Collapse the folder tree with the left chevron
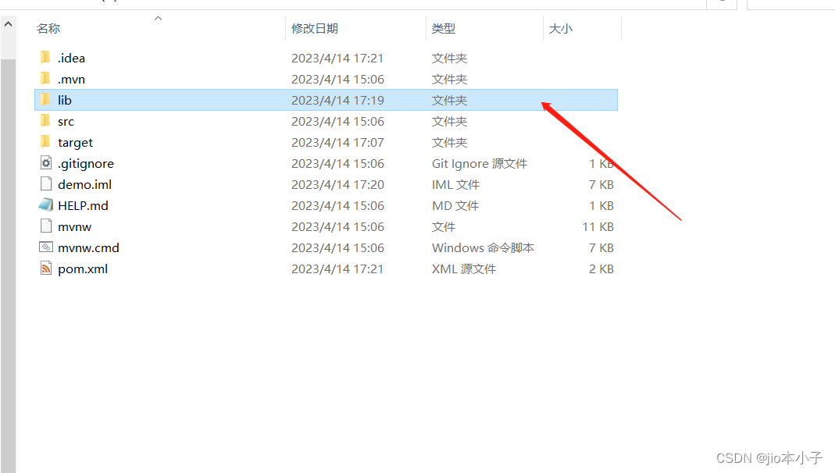 8,23
